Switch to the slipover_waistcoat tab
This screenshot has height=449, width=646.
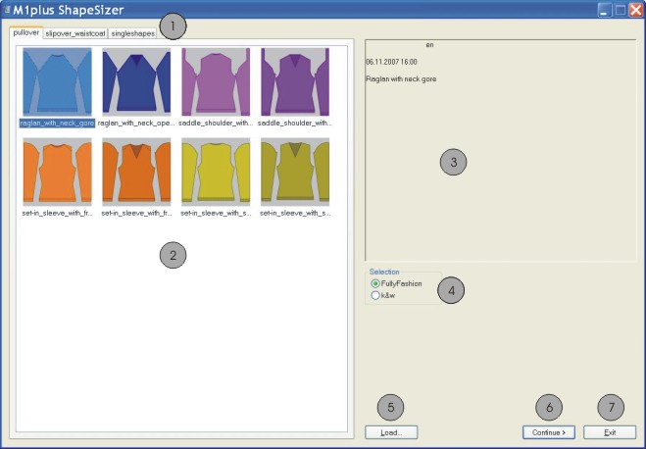click(75, 32)
